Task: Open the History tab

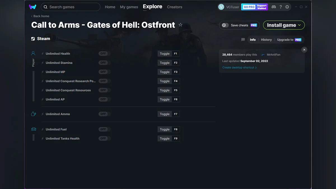Action: [x=266, y=40]
